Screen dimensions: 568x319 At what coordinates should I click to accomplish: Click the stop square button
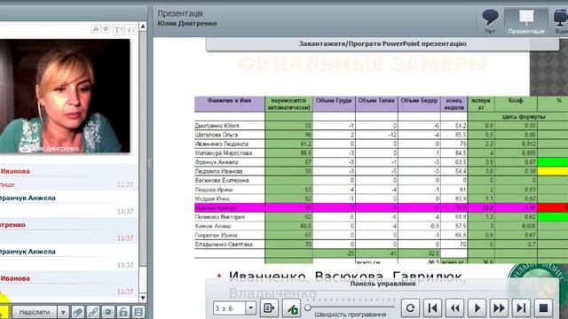click(x=543, y=308)
